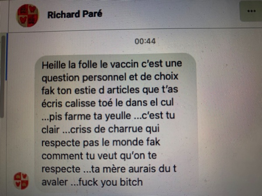Image resolution: width=262 pixels, height=196 pixels.
Task: Click the text "comment tu veut qu'on te"
Action: [99, 155]
